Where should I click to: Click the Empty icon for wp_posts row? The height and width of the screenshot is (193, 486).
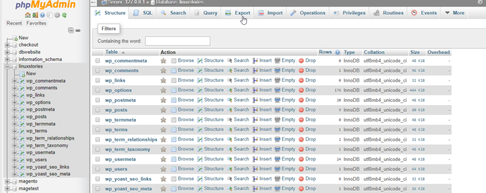click(x=277, y=110)
